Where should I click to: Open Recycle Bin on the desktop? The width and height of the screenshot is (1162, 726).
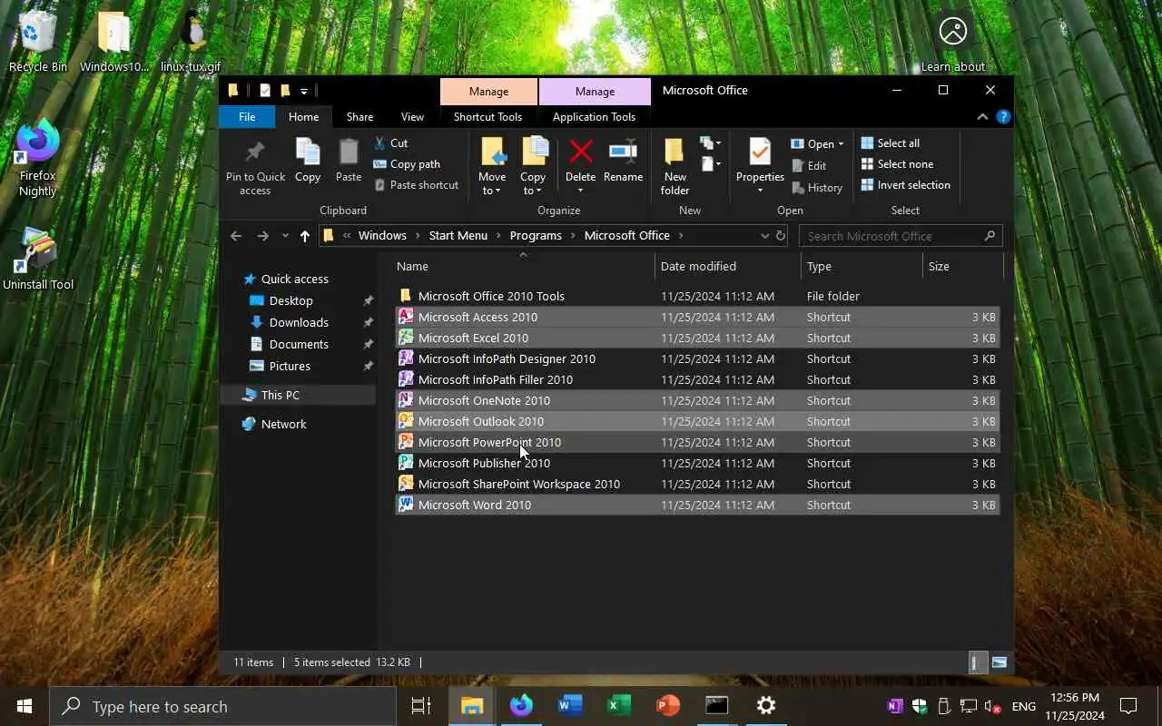tap(38, 41)
